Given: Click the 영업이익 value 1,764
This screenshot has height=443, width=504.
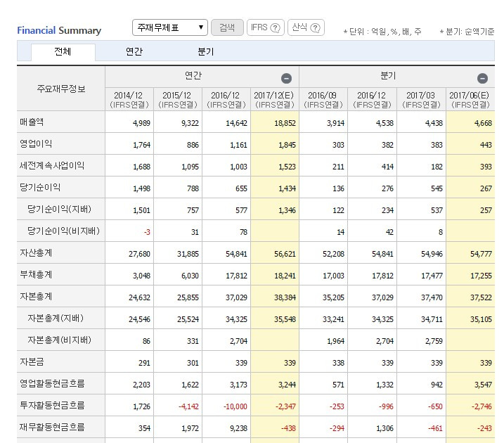Looking at the screenshot, I should pyautogui.click(x=141, y=145).
